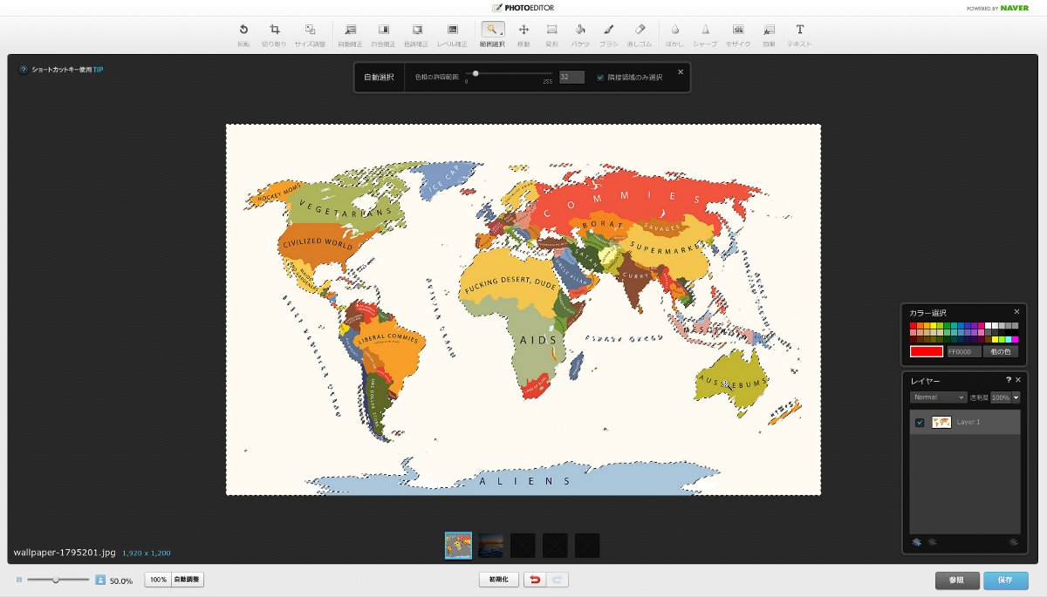Pick the white swatch in the palette
Viewport: 1047px width, 597px height.
pyautogui.click(x=987, y=325)
